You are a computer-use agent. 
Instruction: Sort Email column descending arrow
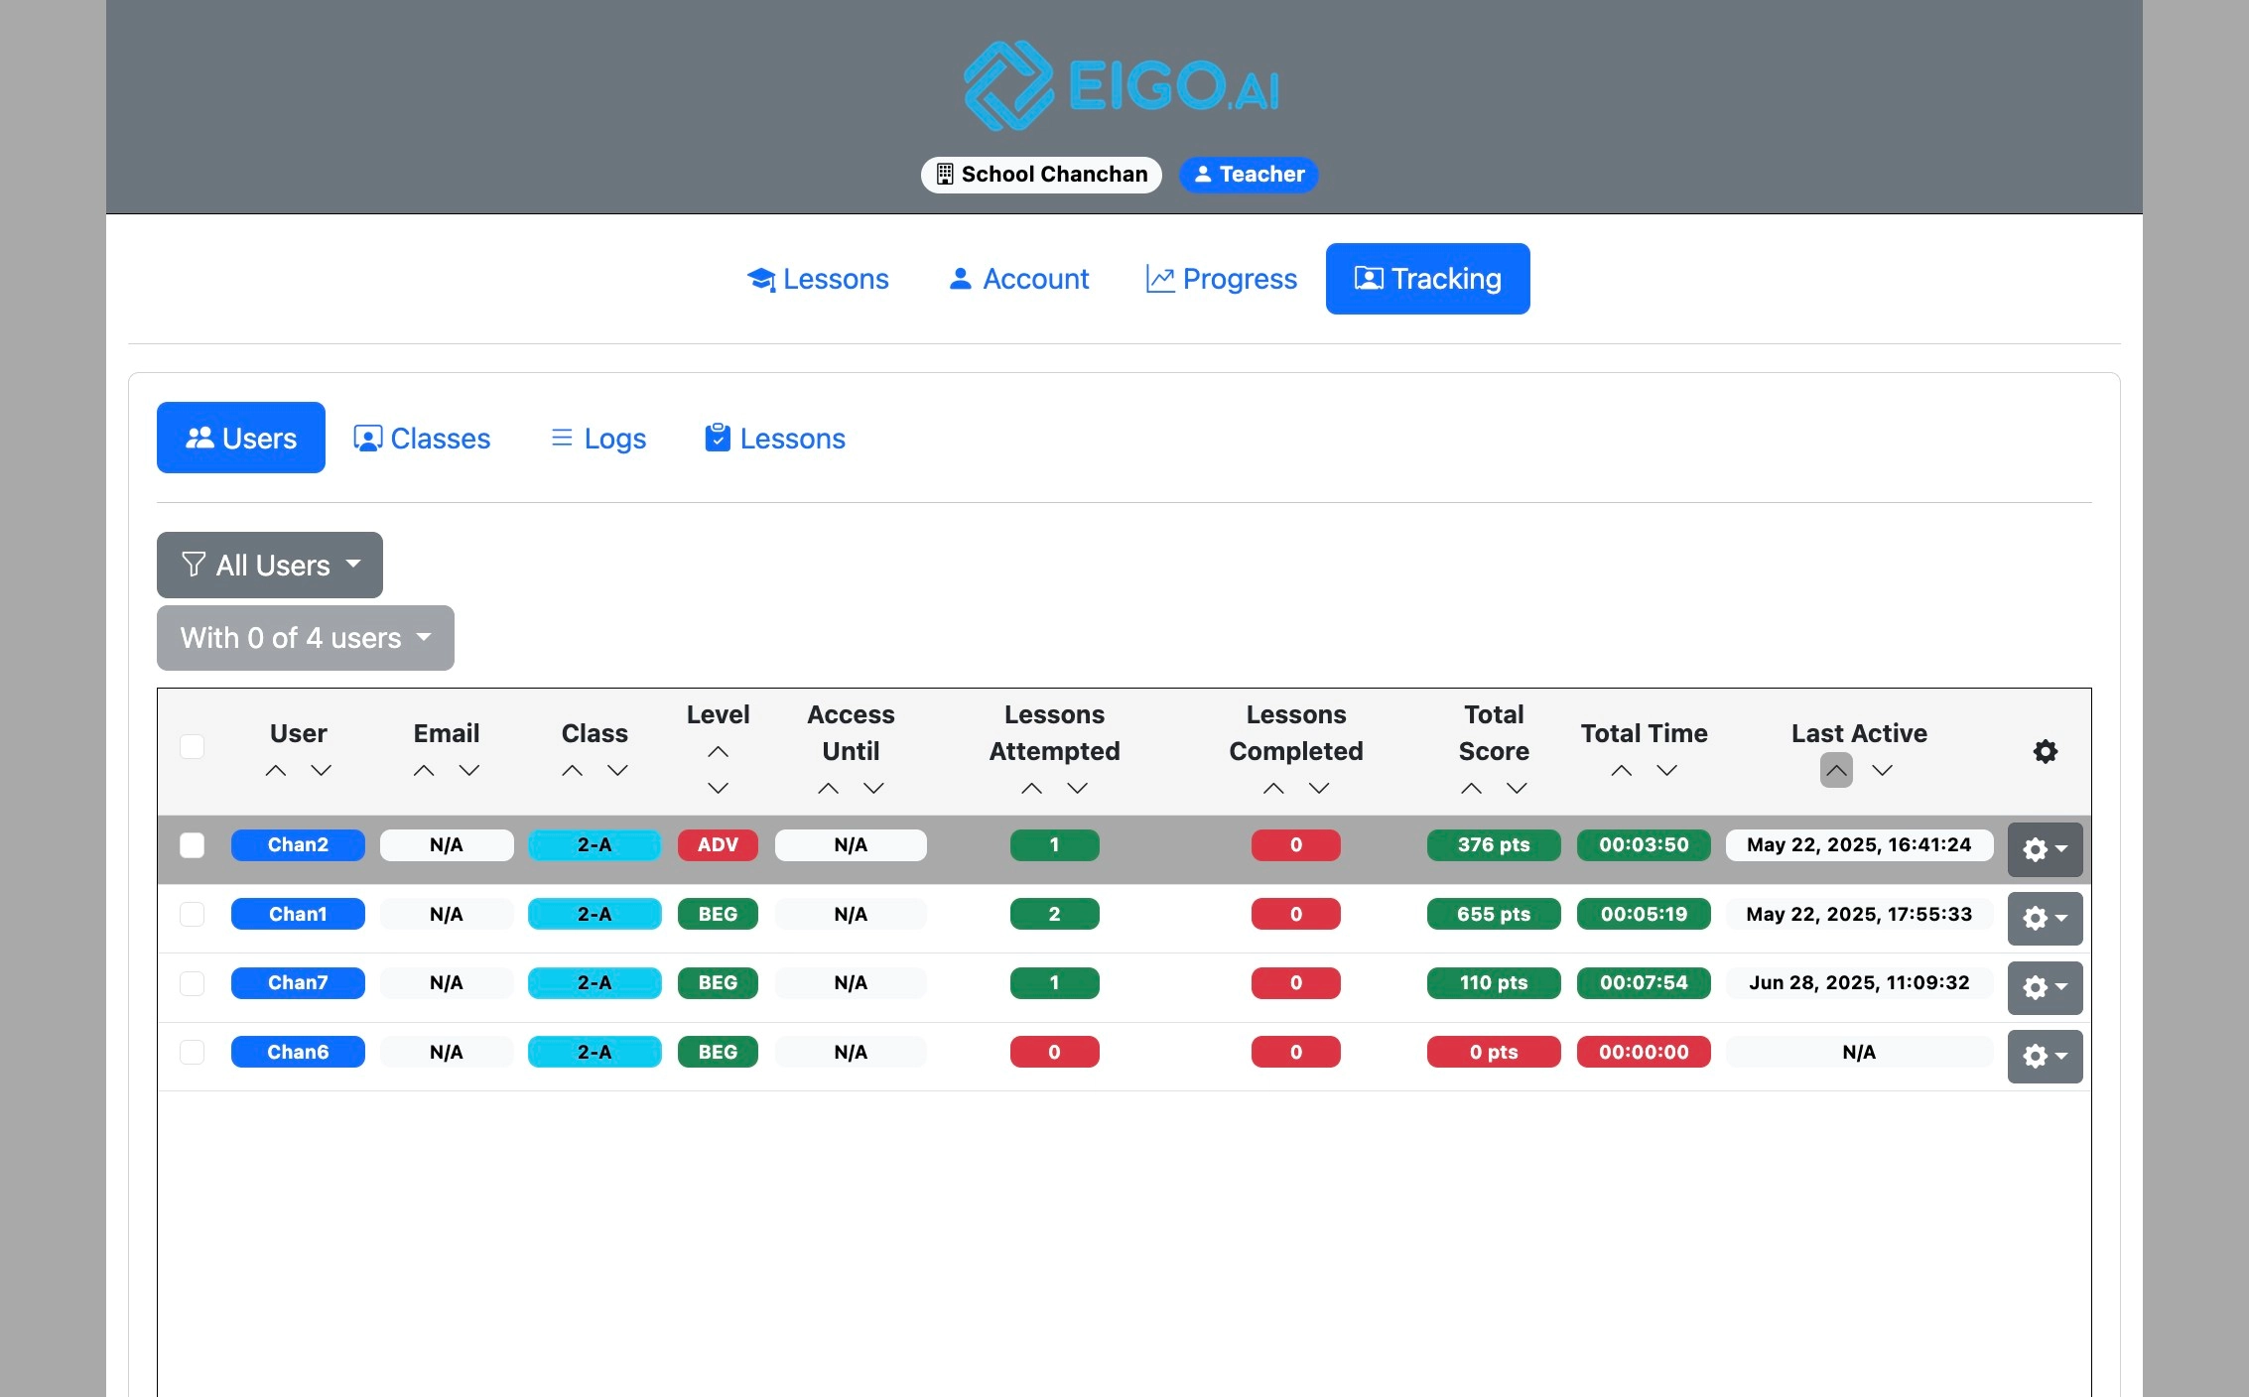click(469, 771)
